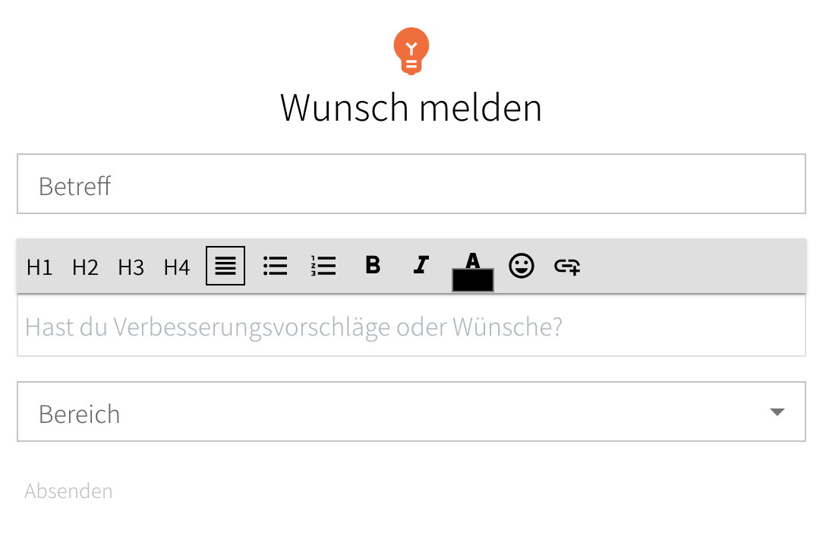The height and width of the screenshot is (533, 829).
Task: Apply H1 heading format
Action: point(39,267)
